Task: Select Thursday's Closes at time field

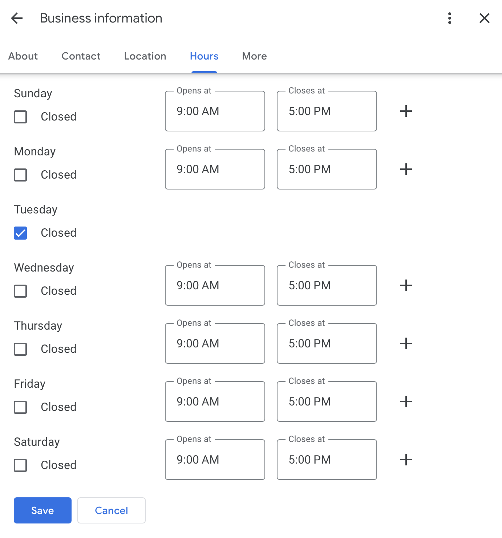Action: click(x=327, y=343)
